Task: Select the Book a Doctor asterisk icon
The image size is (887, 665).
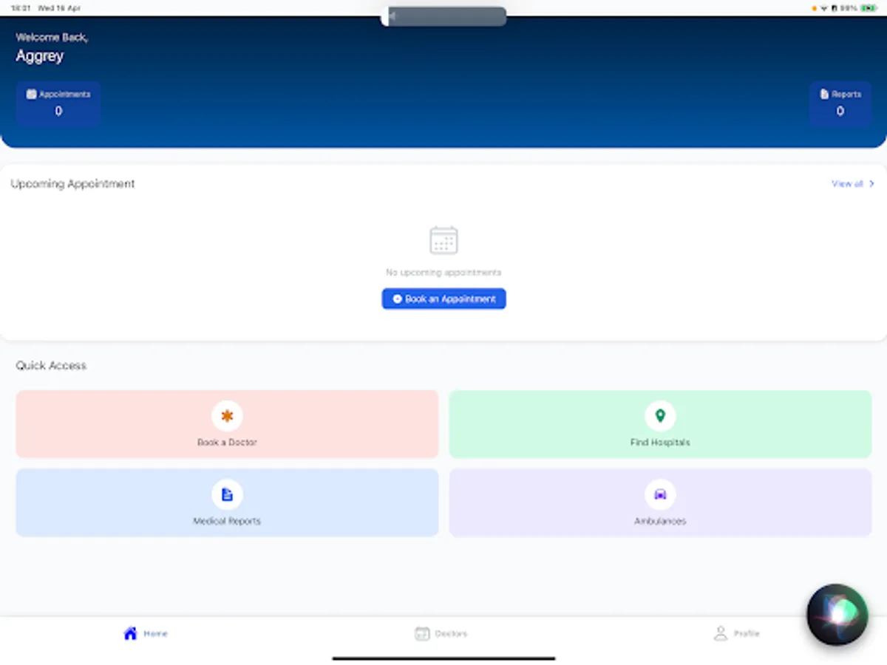Action: click(227, 416)
